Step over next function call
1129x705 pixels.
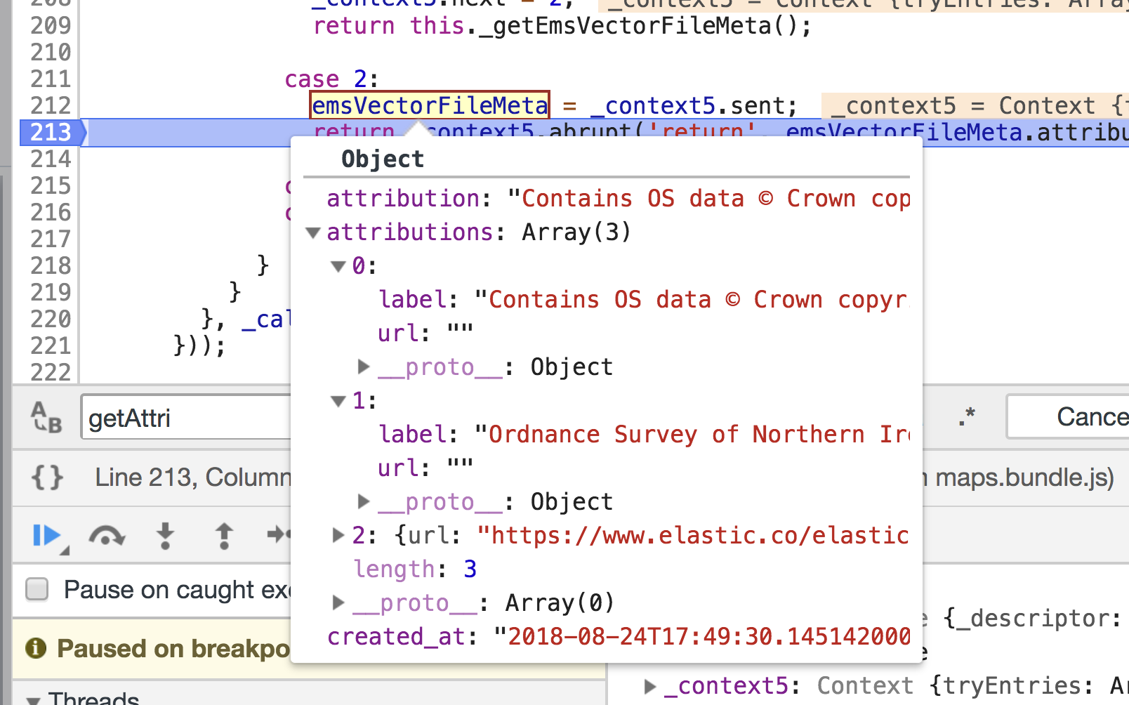107,536
